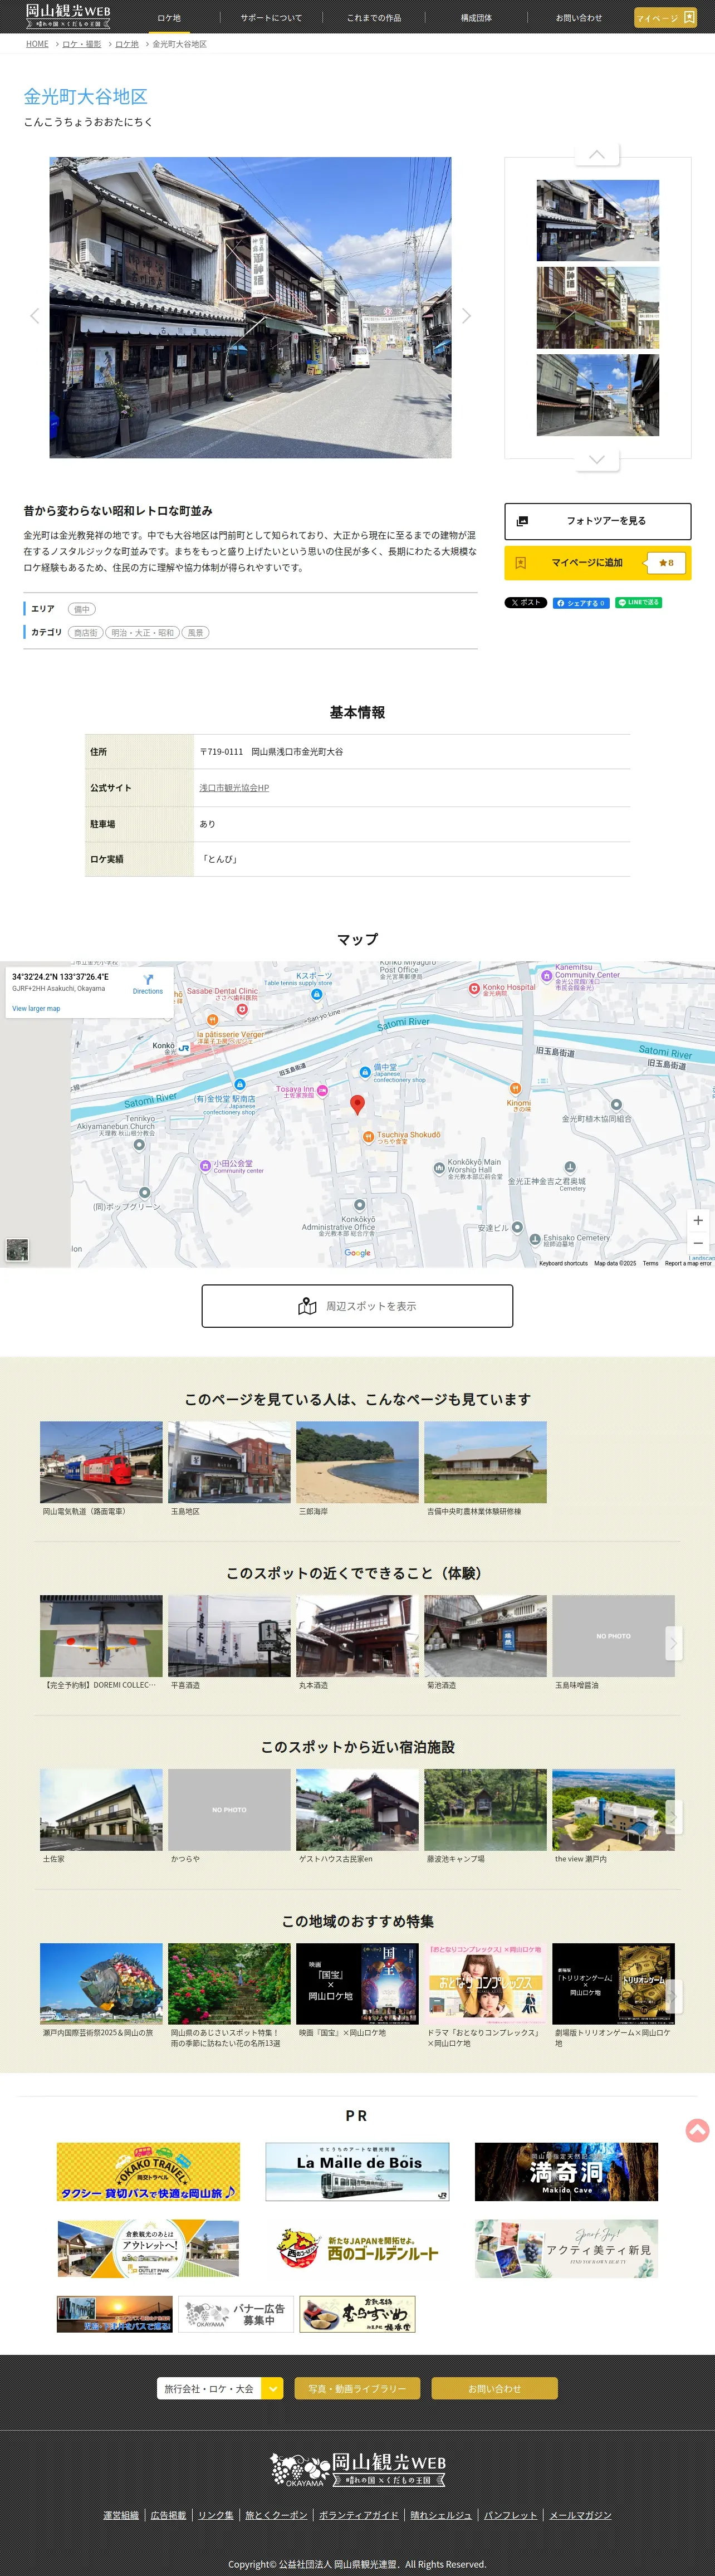Click フォトツアーを見る button
Image resolution: width=715 pixels, height=2576 pixels.
pos(597,521)
